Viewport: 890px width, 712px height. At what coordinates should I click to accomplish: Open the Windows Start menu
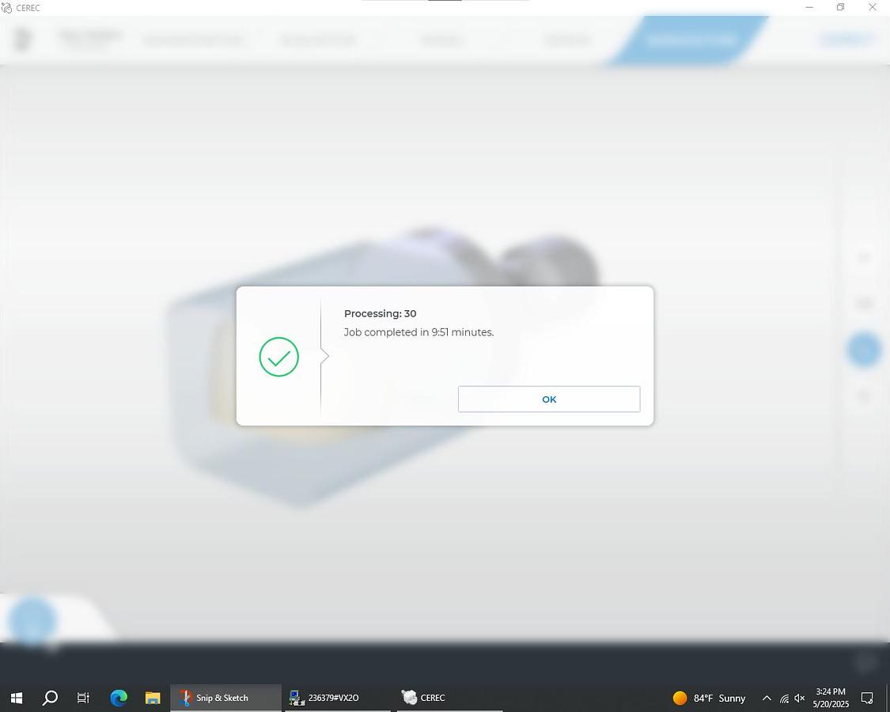16,698
